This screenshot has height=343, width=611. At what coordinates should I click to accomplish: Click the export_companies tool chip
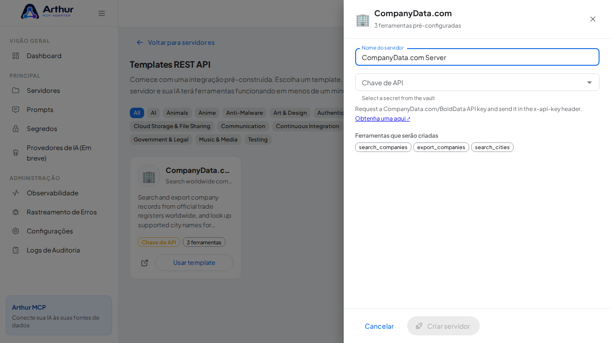tap(441, 147)
